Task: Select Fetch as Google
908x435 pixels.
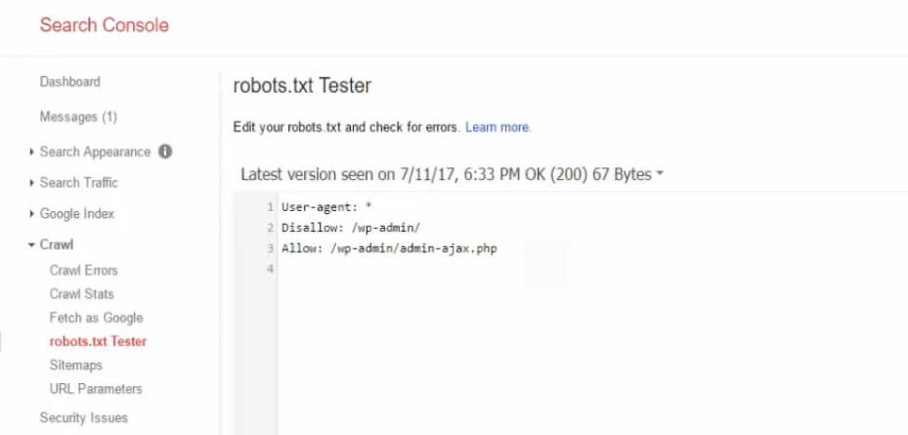Action: 96,318
